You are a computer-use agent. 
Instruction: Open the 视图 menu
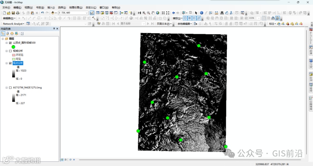(x=28, y=8)
